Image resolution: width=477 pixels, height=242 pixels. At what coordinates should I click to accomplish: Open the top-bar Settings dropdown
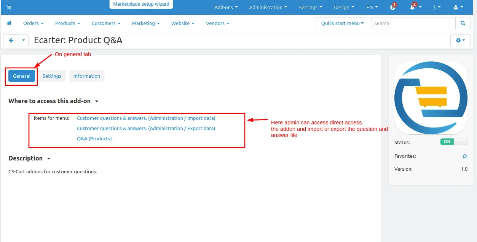(x=310, y=7)
